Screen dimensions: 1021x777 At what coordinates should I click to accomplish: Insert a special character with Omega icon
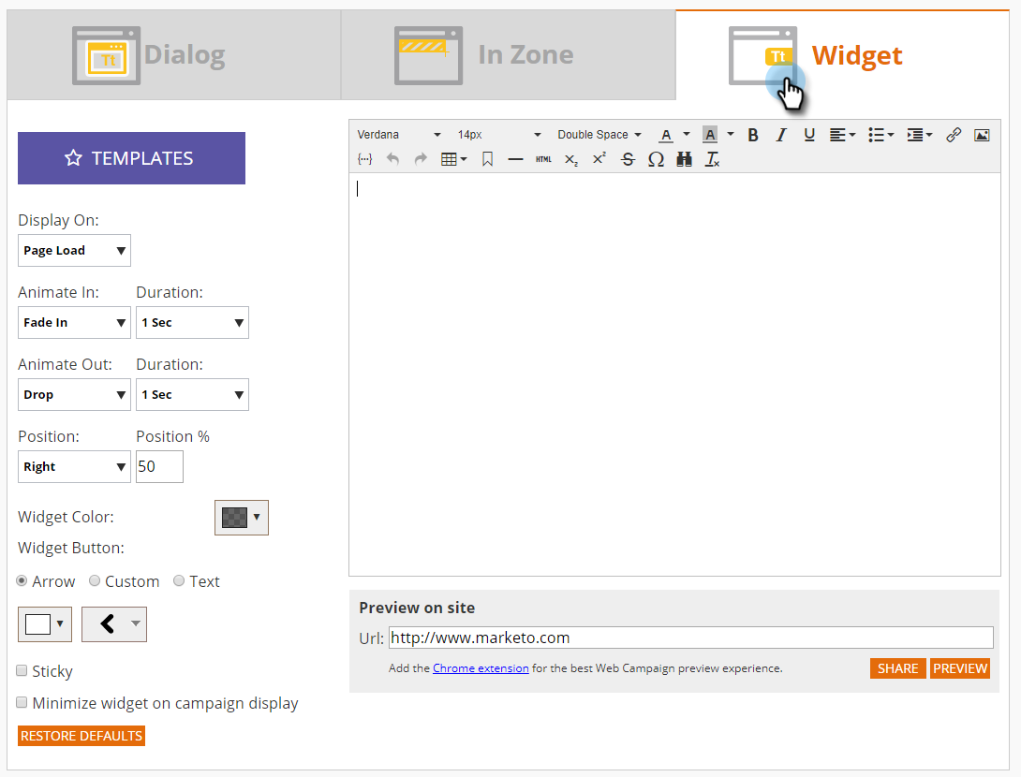pyautogui.click(x=656, y=159)
